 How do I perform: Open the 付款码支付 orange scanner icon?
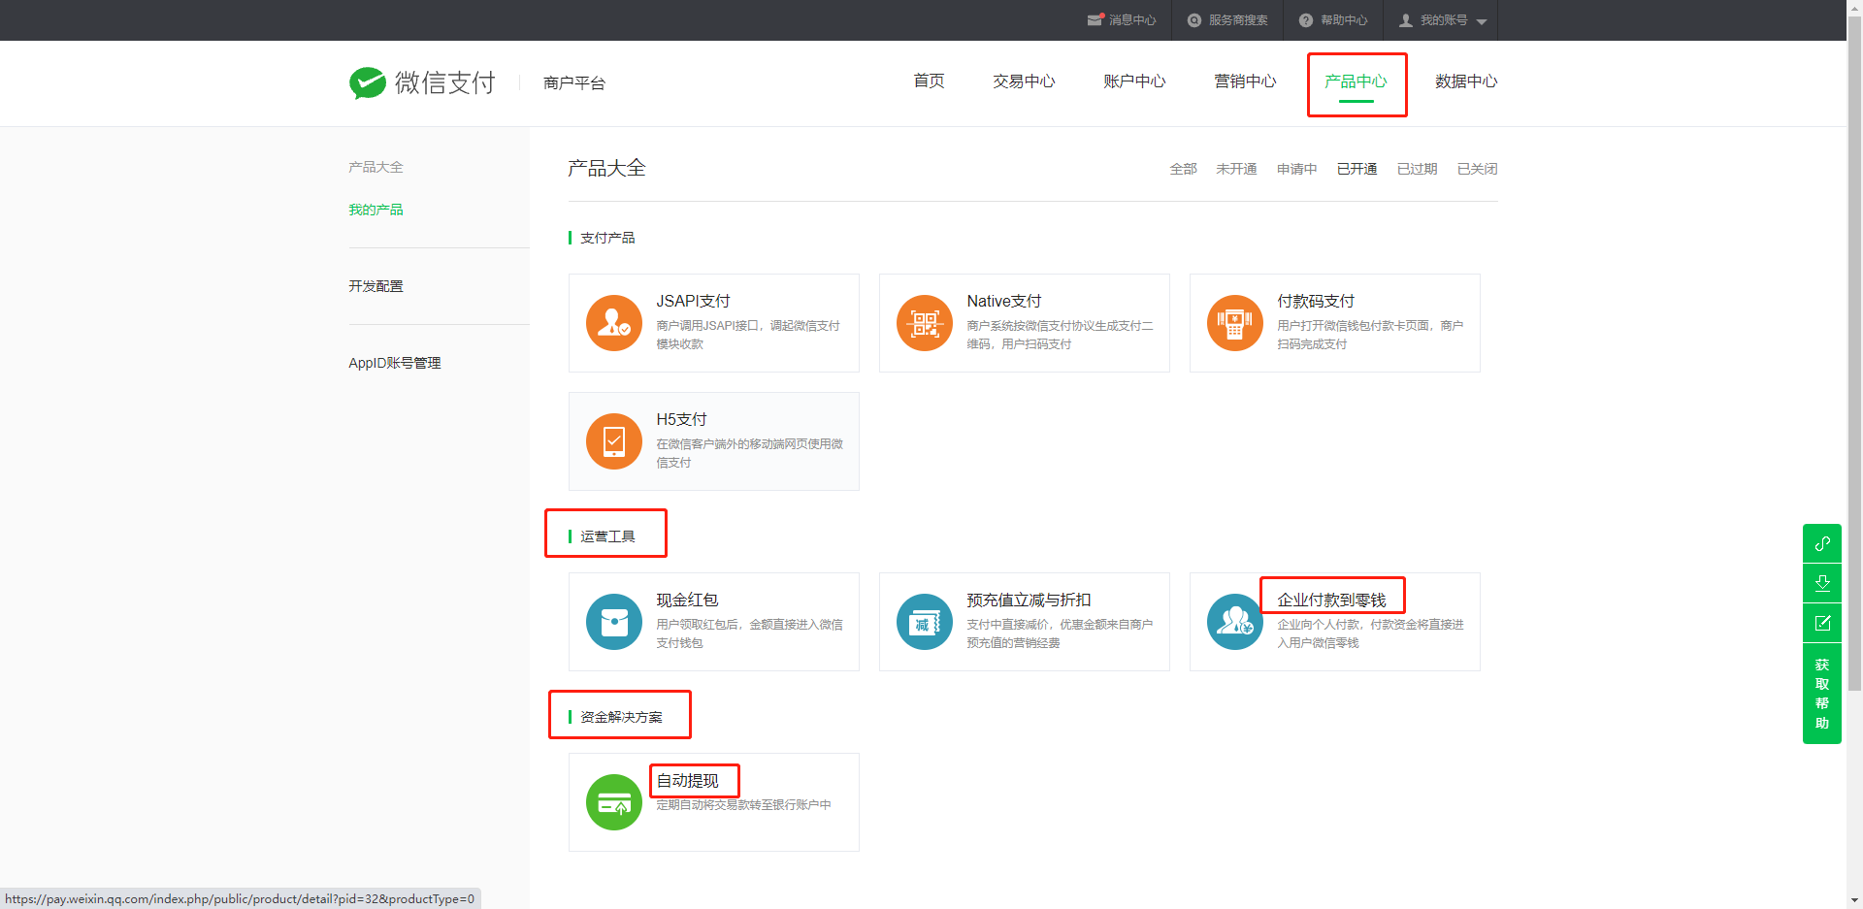pos(1235,323)
